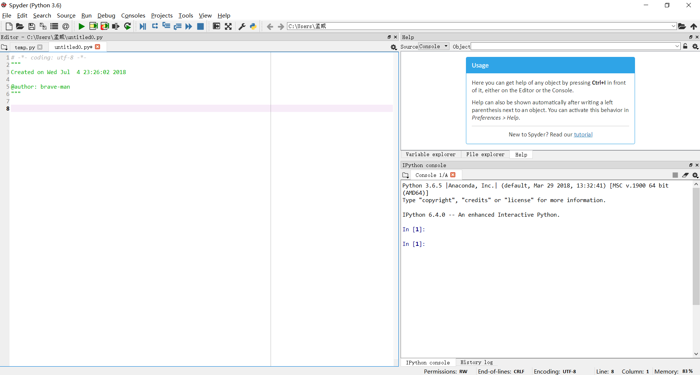Click the Run current cell icon

(x=93, y=26)
